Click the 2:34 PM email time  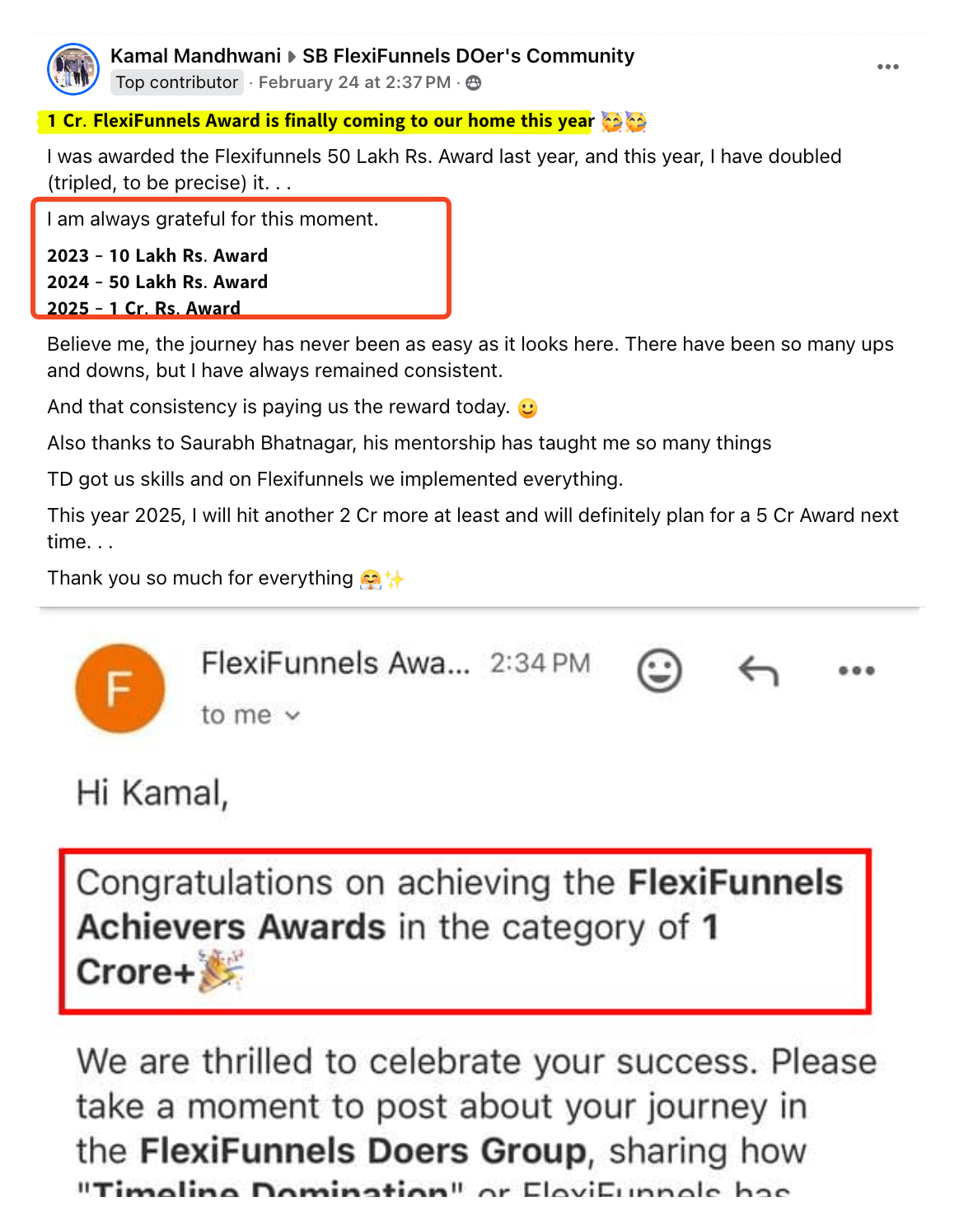(540, 663)
